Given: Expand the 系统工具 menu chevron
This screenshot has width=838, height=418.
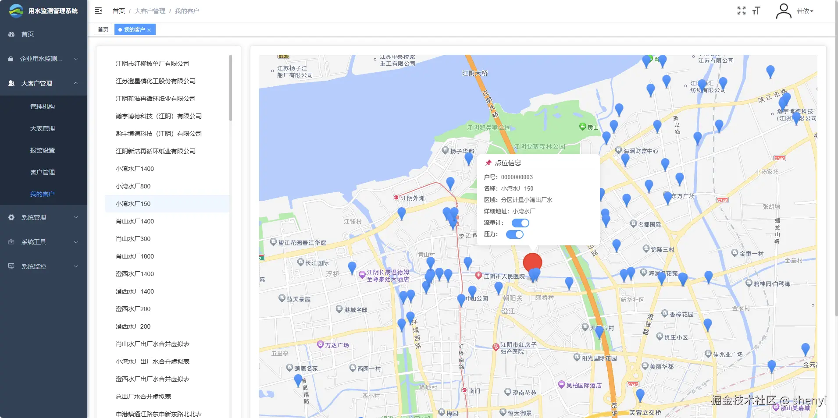Looking at the screenshot, I should [76, 242].
